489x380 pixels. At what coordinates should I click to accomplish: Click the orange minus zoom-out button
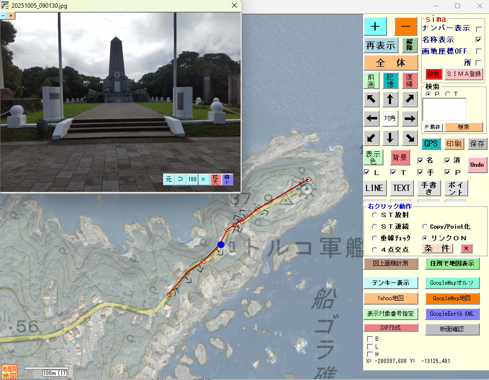pyautogui.click(x=406, y=26)
